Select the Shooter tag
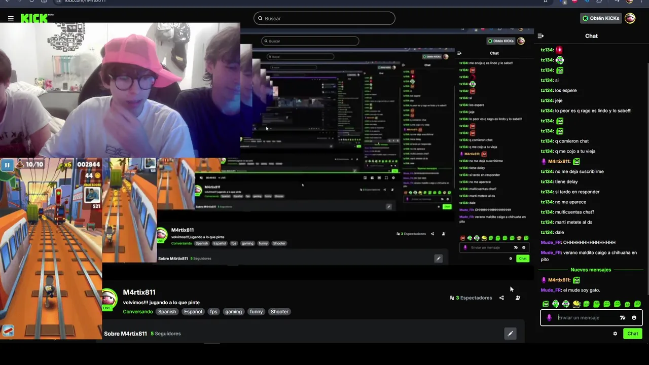Image resolution: width=649 pixels, height=365 pixels. pos(279,312)
